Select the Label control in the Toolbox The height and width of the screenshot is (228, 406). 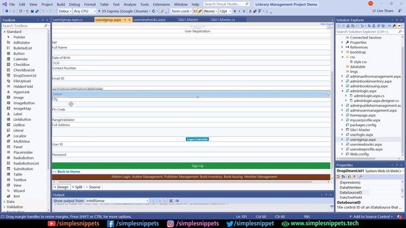tap(18, 114)
